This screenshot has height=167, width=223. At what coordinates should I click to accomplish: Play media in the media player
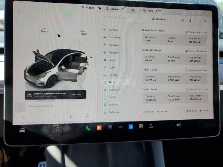(40, 117)
